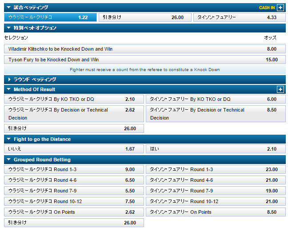
Task: Choose はい for fight distance at 2.10
Action: 216,149
